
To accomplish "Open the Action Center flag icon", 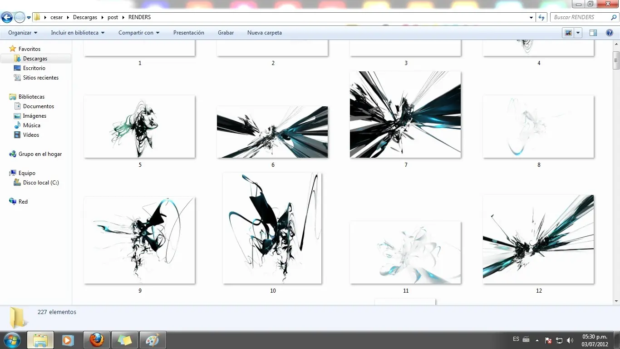I will pyautogui.click(x=548, y=340).
